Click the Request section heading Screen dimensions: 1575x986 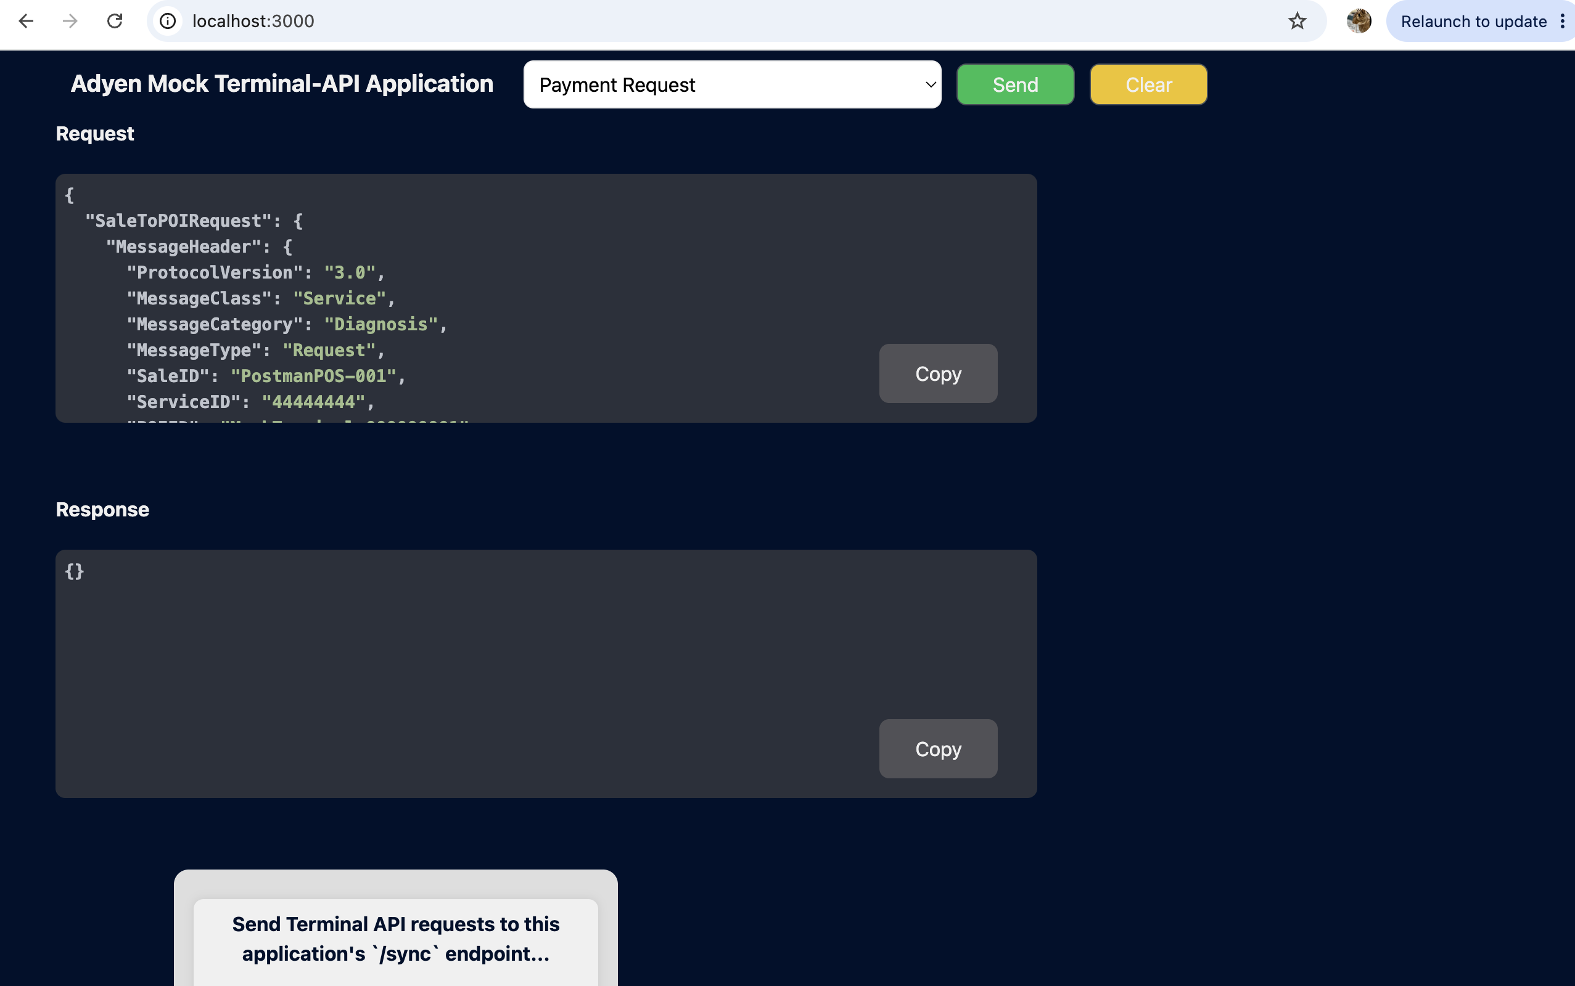click(x=94, y=133)
